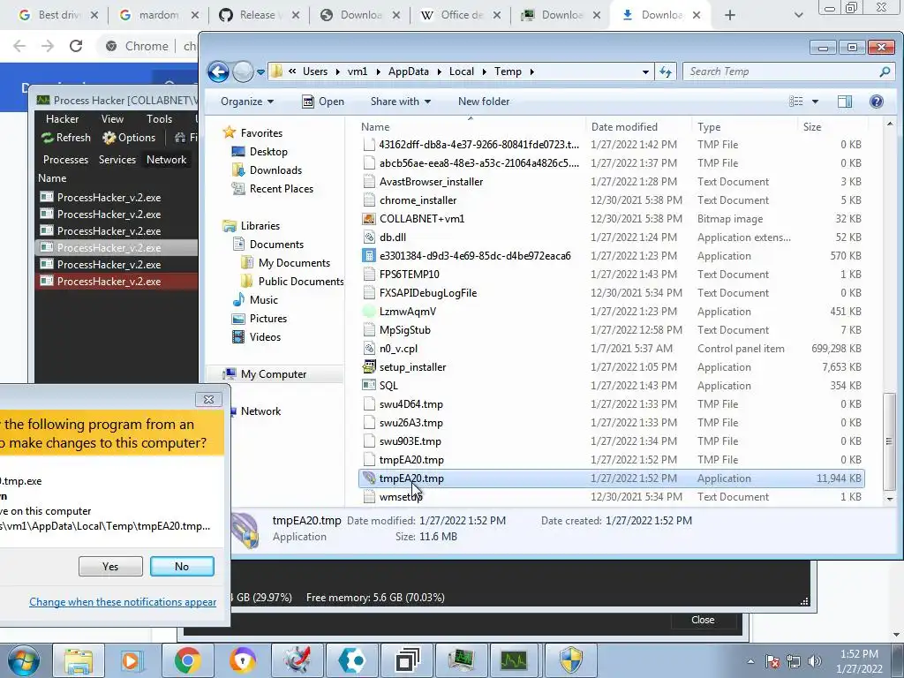The image size is (904, 678).
Task: Select vm1 in the breadcrumb path
Action: pos(357,72)
